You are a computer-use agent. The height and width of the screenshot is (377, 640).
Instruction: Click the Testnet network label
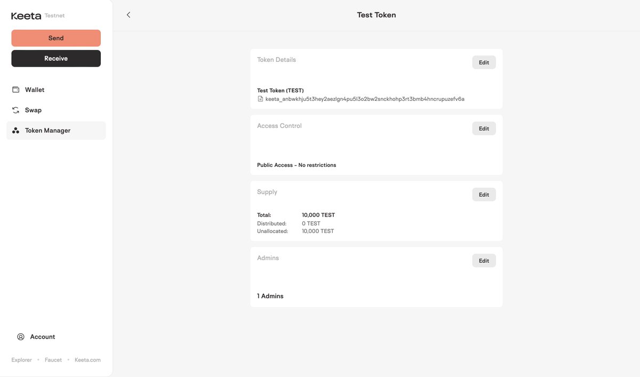(x=55, y=16)
